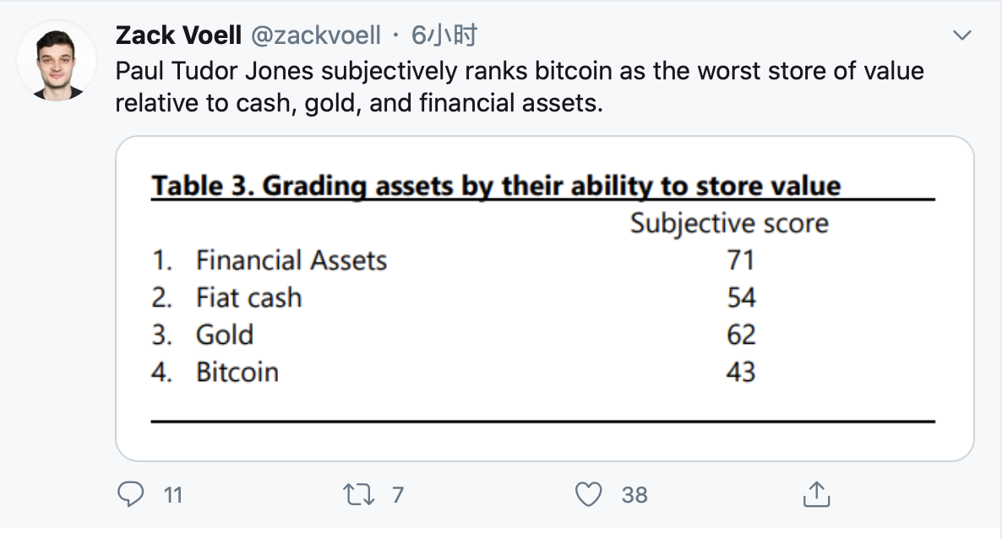Click the reply count 11

(173, 495)
